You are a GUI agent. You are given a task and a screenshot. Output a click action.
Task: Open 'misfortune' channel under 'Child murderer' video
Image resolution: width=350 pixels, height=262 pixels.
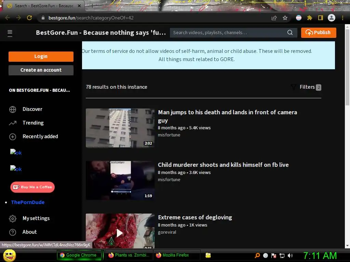click(169, 179)
